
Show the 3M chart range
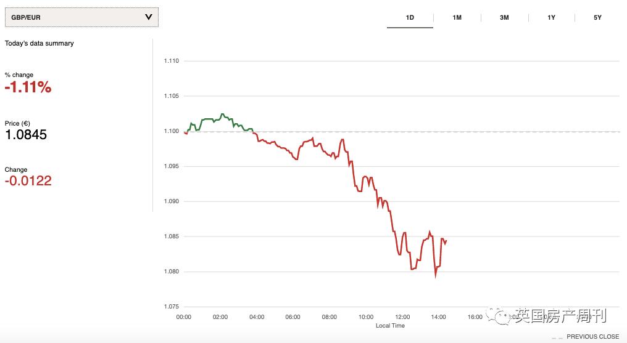pyautogui.click(x=504, y=18)
